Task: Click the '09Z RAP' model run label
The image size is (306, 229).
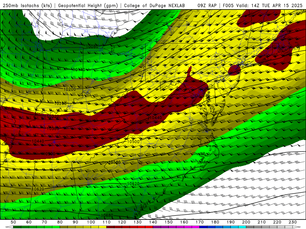Action: (x=207, y=6)
